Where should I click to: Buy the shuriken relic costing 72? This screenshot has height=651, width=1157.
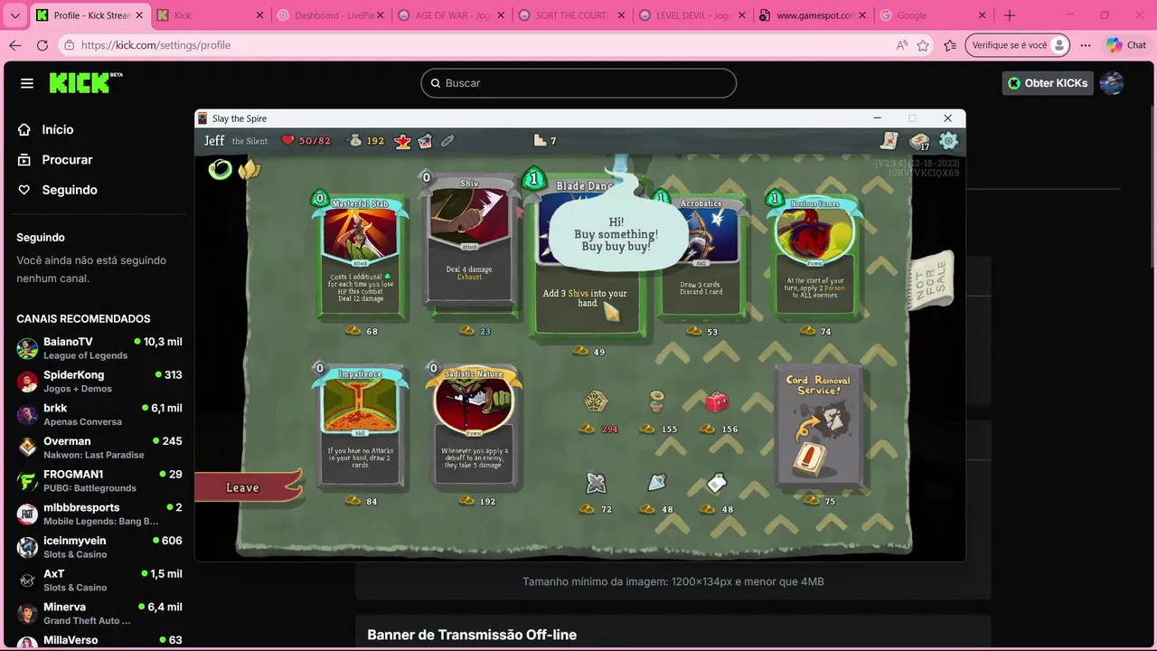tap(596, 483)
